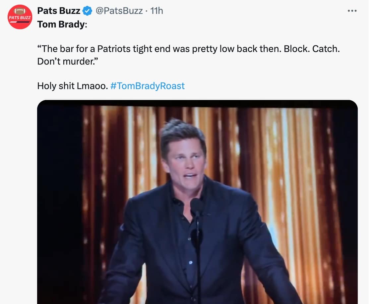The width and height of the screenshot is (370, 304).
Task: Open the #TomBradyRoast hashtag page
Action: coord(148,86)
